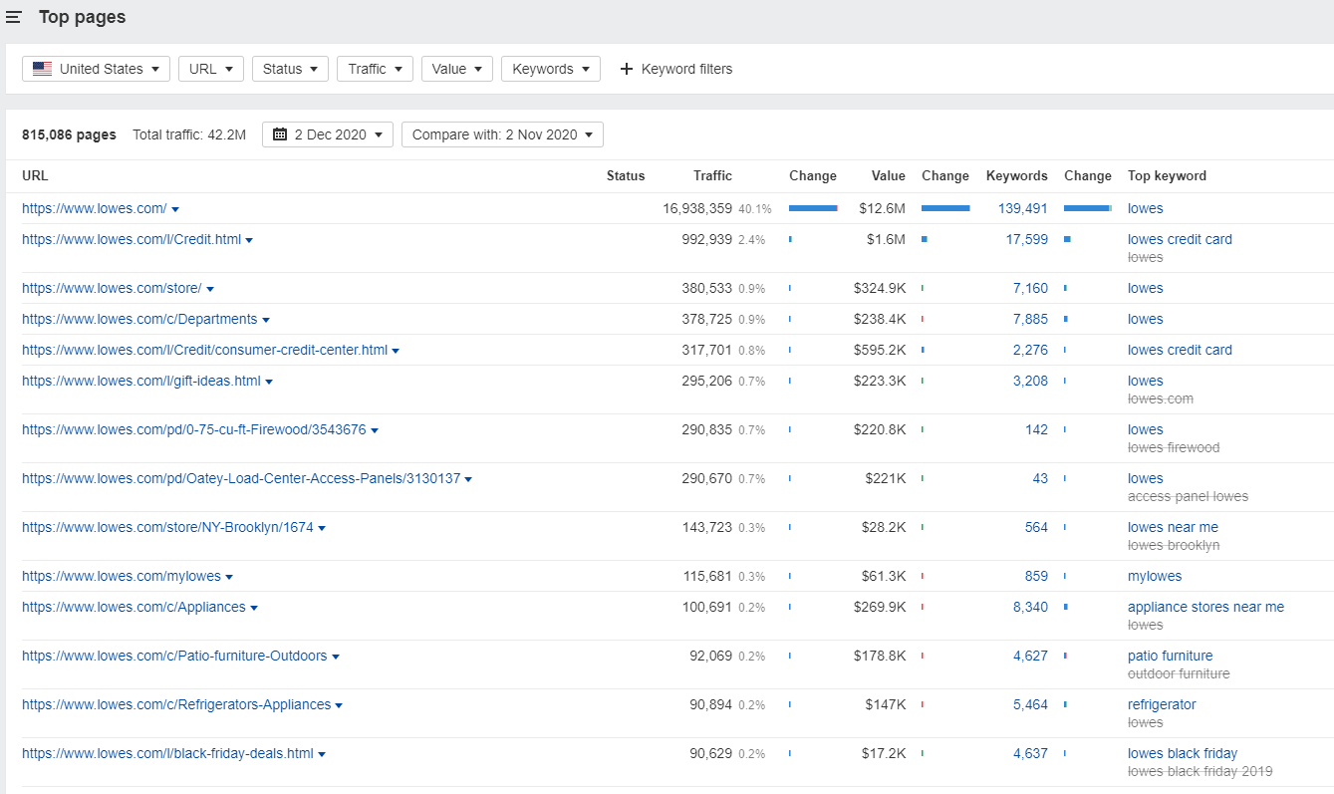Open the Oatey-Load-Center-Access-Panels product URL
Viewport: 1334px width, 794px height.
(241, 478)
